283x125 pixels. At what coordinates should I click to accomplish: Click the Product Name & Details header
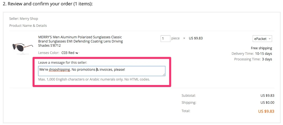[28, 26]
